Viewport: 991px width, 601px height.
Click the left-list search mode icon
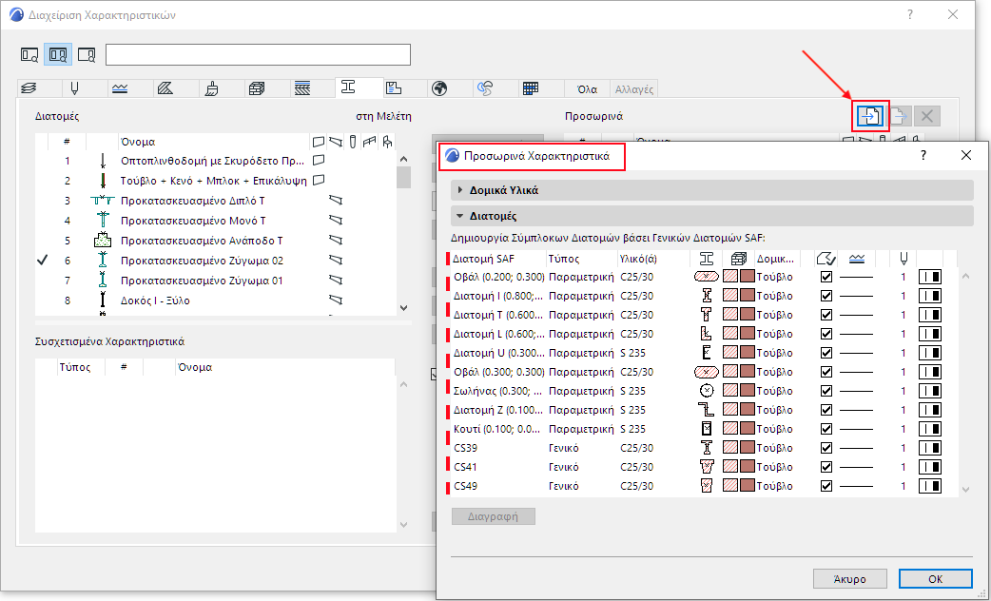(x=29, y=55)
